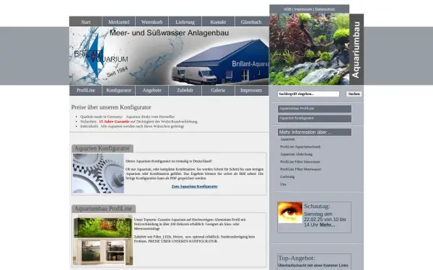Click the aquascape header photo
The image size is (433, 270).
point(310,49)
